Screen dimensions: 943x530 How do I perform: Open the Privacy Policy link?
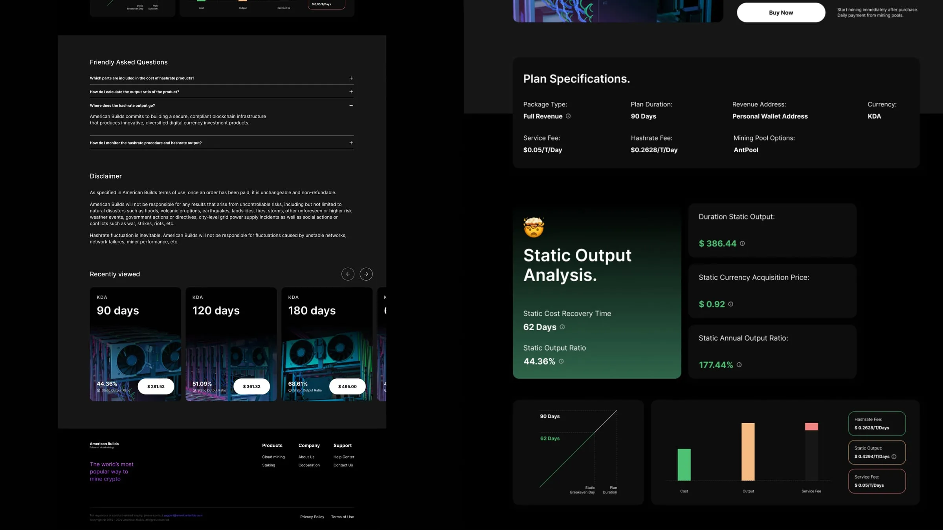pyautogui.click(x=312, y=517)
